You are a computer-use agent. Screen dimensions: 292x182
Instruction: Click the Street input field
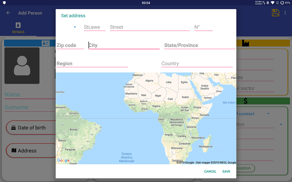(150, 27)
